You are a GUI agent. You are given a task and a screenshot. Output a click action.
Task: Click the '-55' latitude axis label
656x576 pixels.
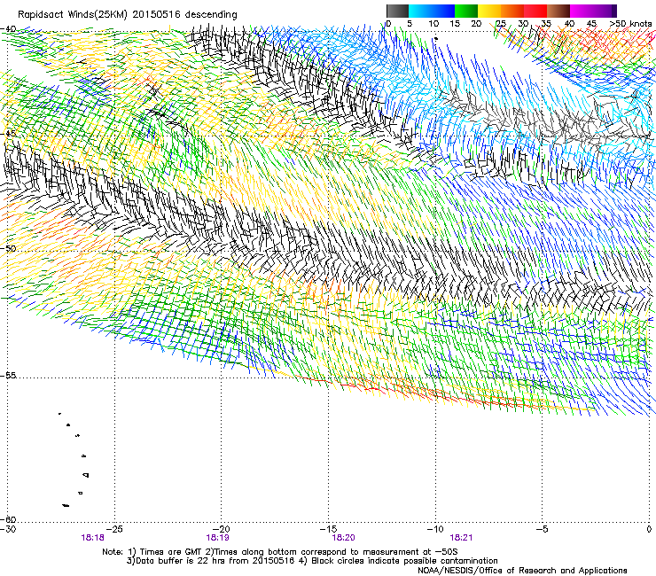click(x=9, y=375)
